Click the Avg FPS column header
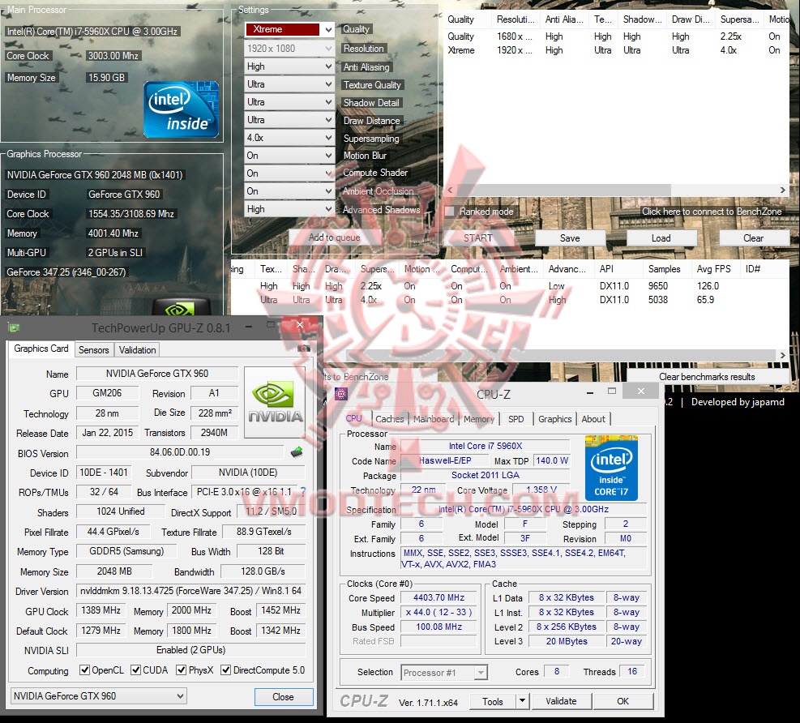The width and height of the screenshot is (800, 723). (x=714, y=269)
